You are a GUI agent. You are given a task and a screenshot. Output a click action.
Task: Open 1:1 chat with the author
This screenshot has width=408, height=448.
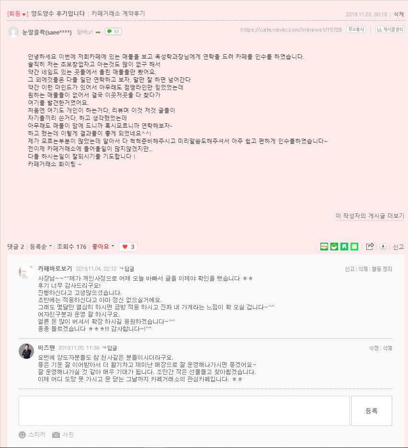pyautogui.click(x=113, y=32)
